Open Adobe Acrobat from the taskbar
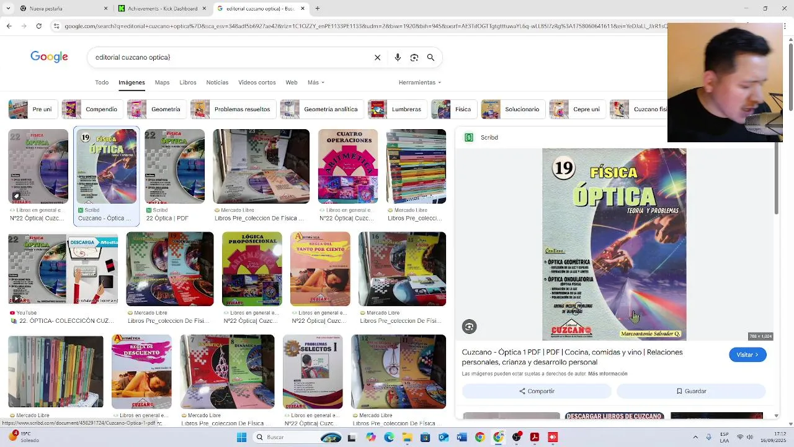The height and width of the screenshot is (447, 794). pos(535,437)
